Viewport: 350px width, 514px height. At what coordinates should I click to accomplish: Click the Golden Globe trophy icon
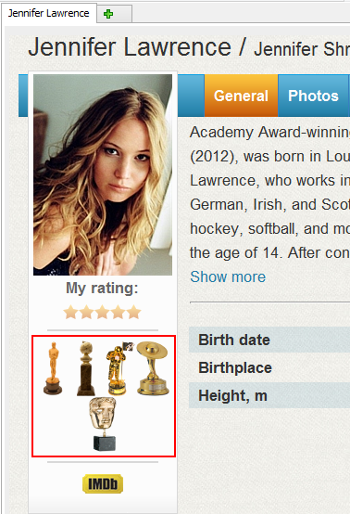point(86,368)
